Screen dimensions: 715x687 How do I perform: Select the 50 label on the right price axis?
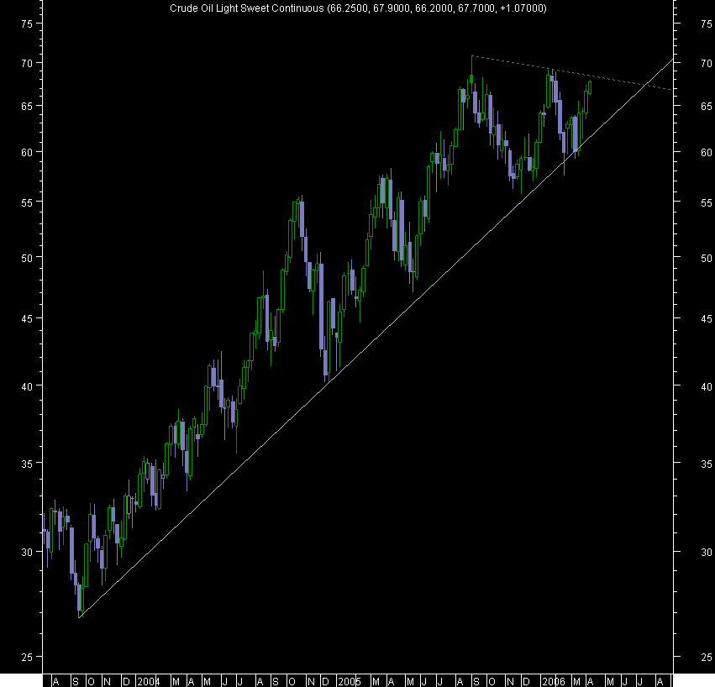pyautogui.click(x=707, y=259)
